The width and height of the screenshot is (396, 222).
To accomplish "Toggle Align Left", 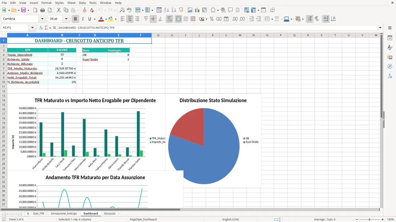I will [x=122, y=19].
